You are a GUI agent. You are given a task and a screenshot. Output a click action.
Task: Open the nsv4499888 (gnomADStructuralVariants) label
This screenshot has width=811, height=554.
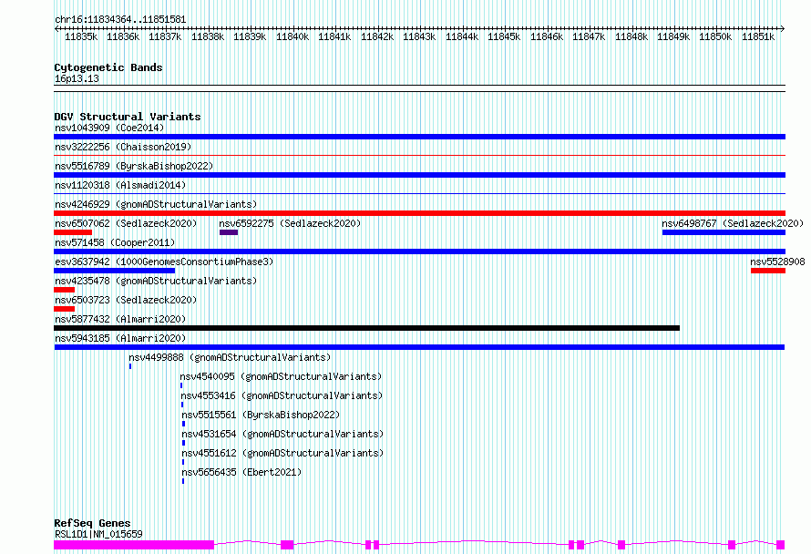tap(230, 357)
